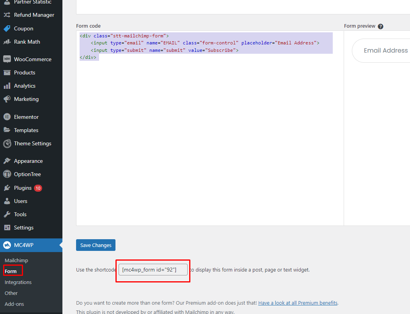Select the MC4WP menu item

[x=31, y=245]
